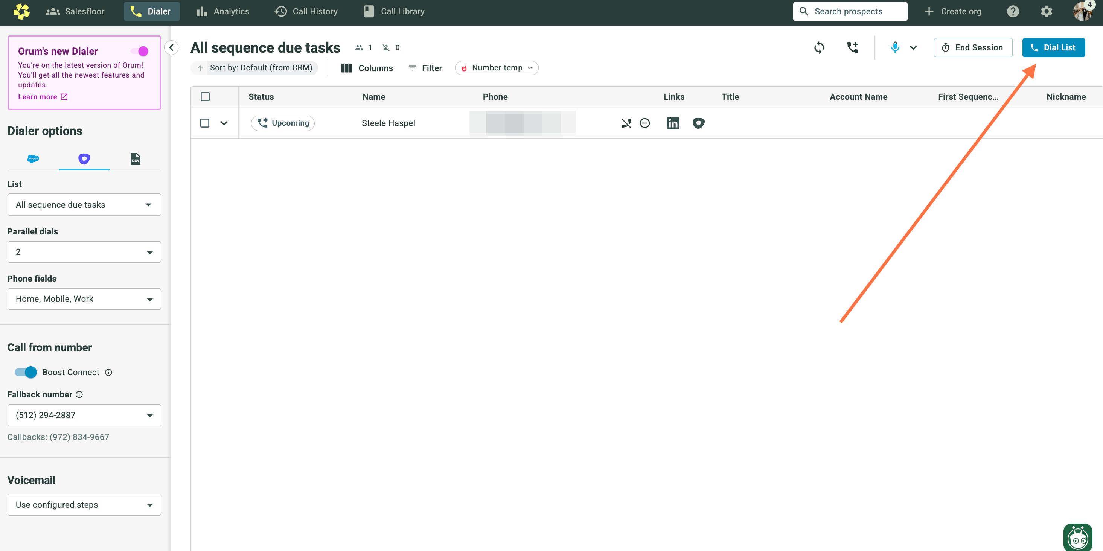Click the Upcoming status chip

pyautogui.click(x=283, y=123)
